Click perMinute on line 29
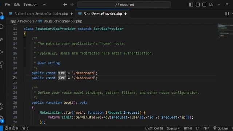Viewport: 233px width, 131px height. coord(84,117)
